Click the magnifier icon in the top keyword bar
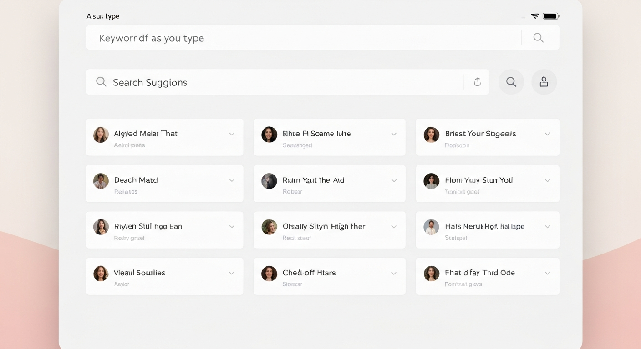This screenshot has width=641, height=349. tap(538, 38)
